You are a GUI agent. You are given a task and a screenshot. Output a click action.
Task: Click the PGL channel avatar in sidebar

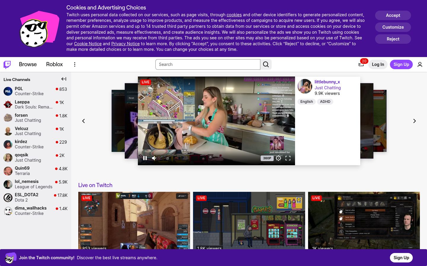pyautogui.click(x=8, y=91)
